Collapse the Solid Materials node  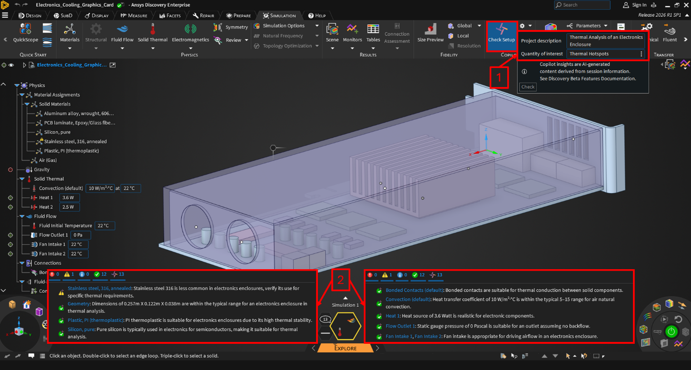(x=27, y=104)
